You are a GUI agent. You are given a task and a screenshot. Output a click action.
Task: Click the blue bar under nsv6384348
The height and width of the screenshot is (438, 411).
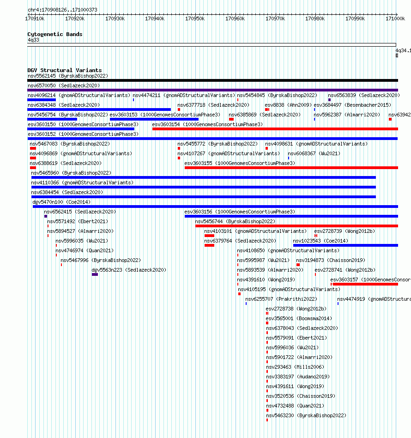pos(99,109)
